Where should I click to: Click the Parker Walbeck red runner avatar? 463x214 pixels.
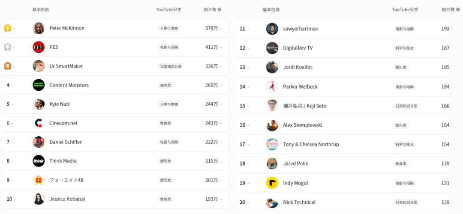[x=272, y=86]
